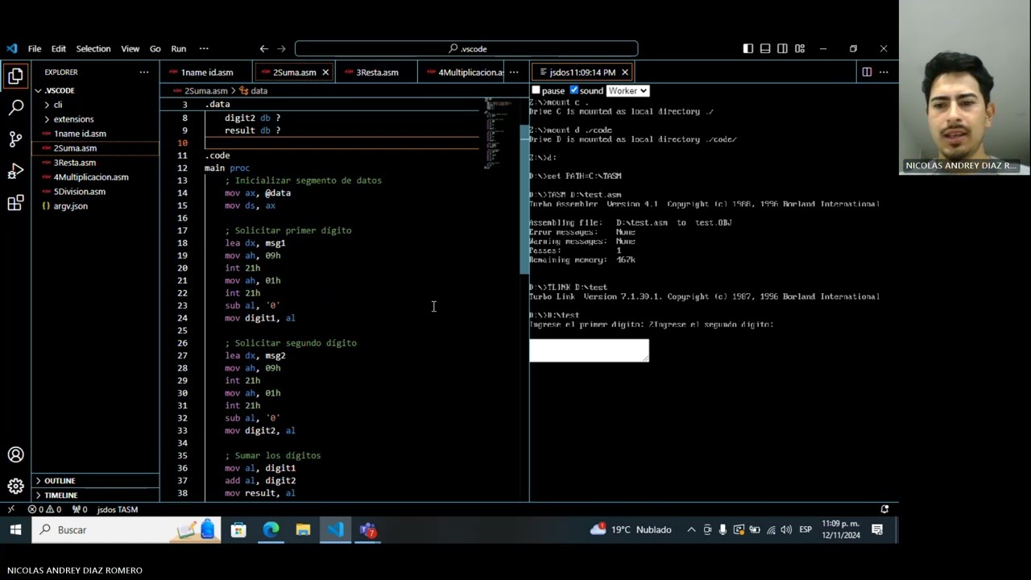Open File Explorer from taskbar
This screenshot has width=1031, height=580.
click(303, 529)
